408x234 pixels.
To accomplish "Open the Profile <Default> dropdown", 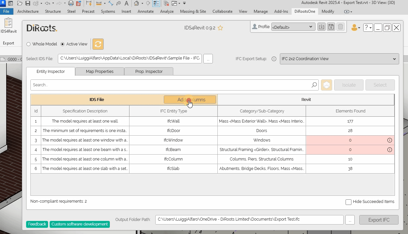I will coord(293,27).
